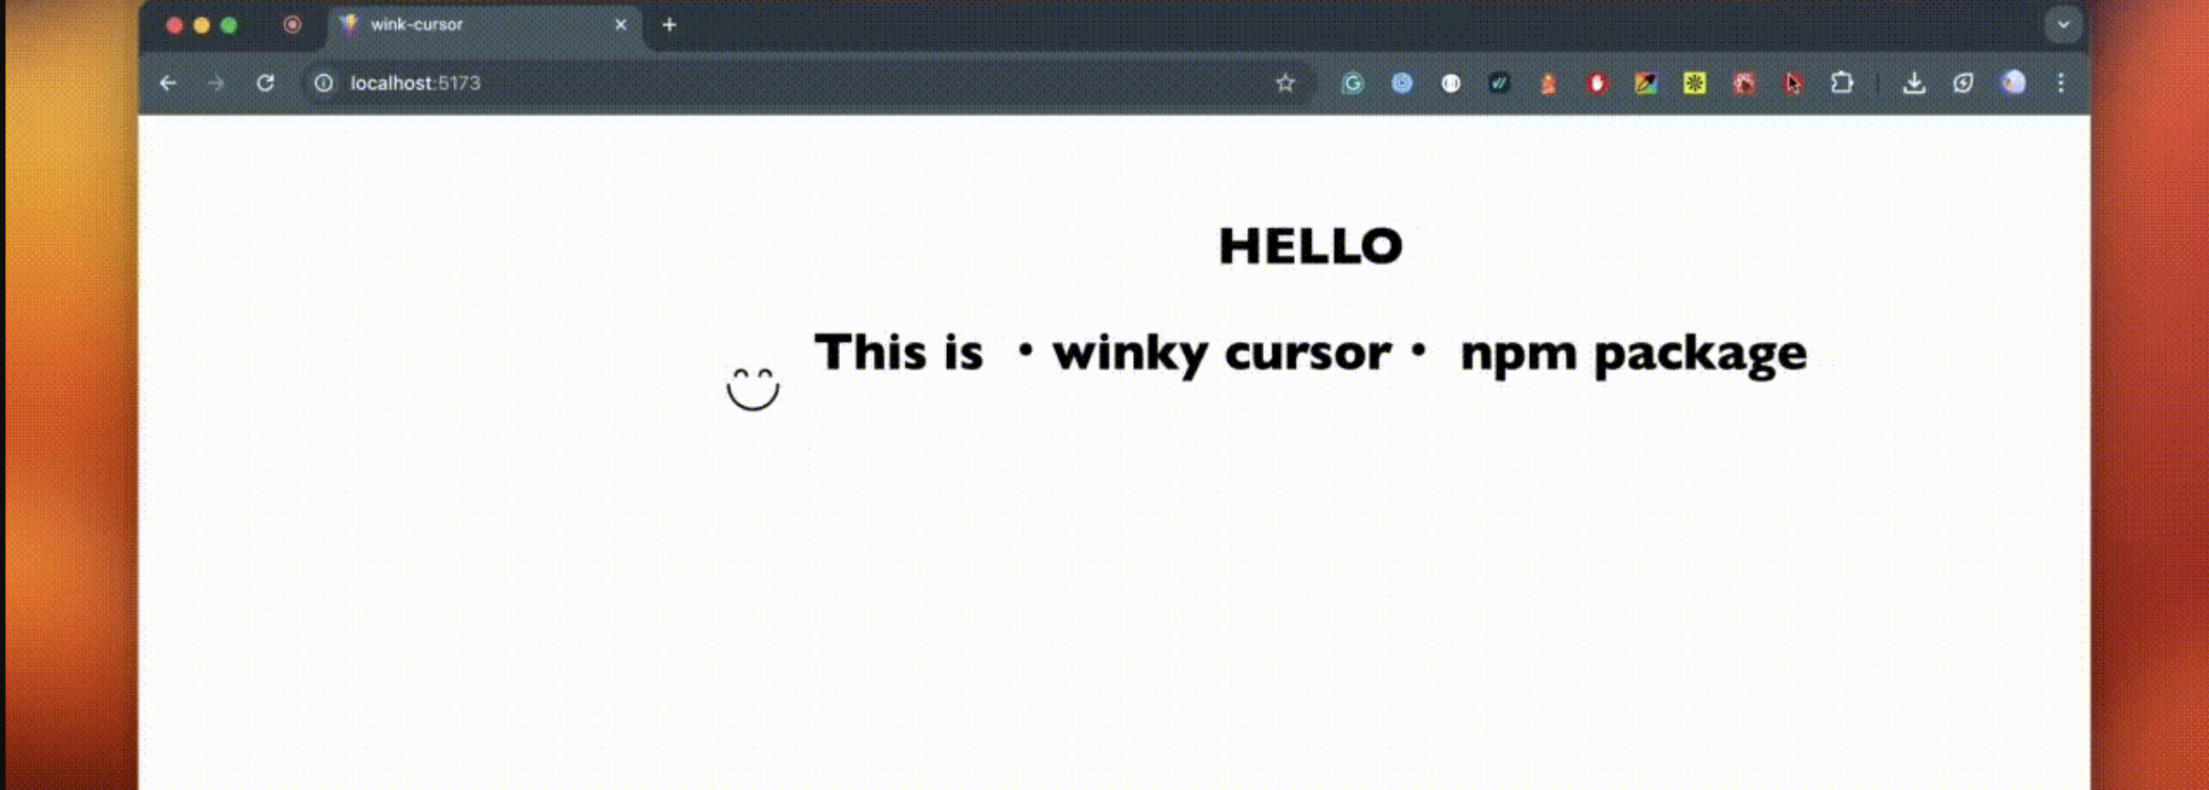Open the Grammarly extension icon
Viewport: 2209px width, 790px height.
1352,83
